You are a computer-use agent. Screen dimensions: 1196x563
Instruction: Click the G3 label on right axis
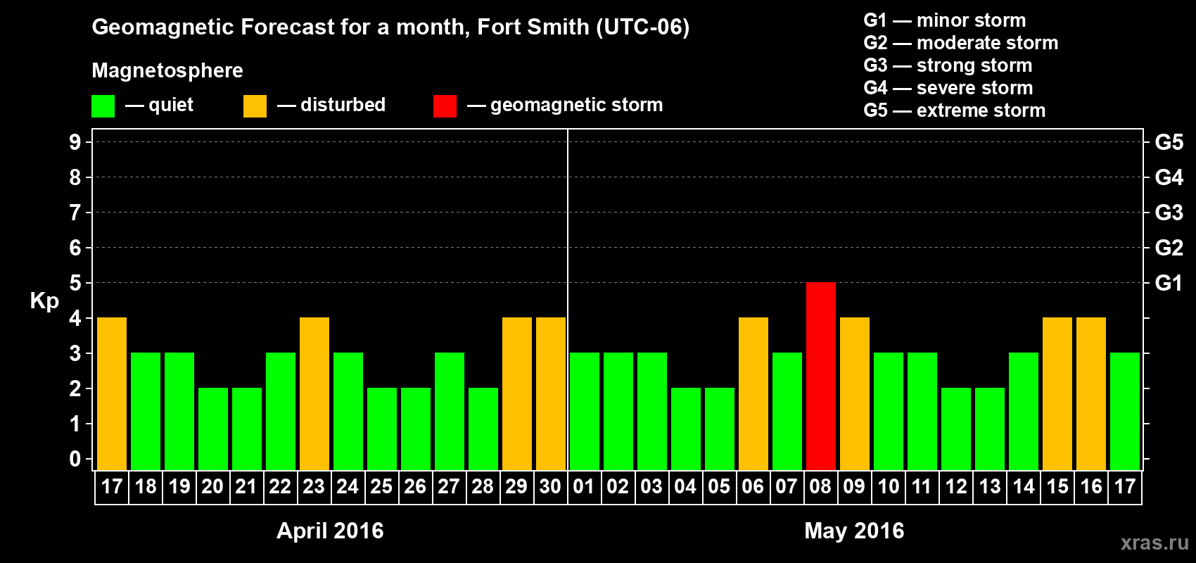pos(1169,213)
